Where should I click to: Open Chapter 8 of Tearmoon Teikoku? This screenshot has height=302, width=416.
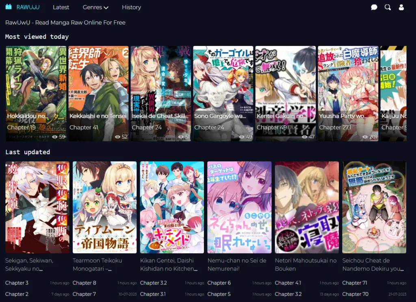pyautogui.click(x=84, y=283)
